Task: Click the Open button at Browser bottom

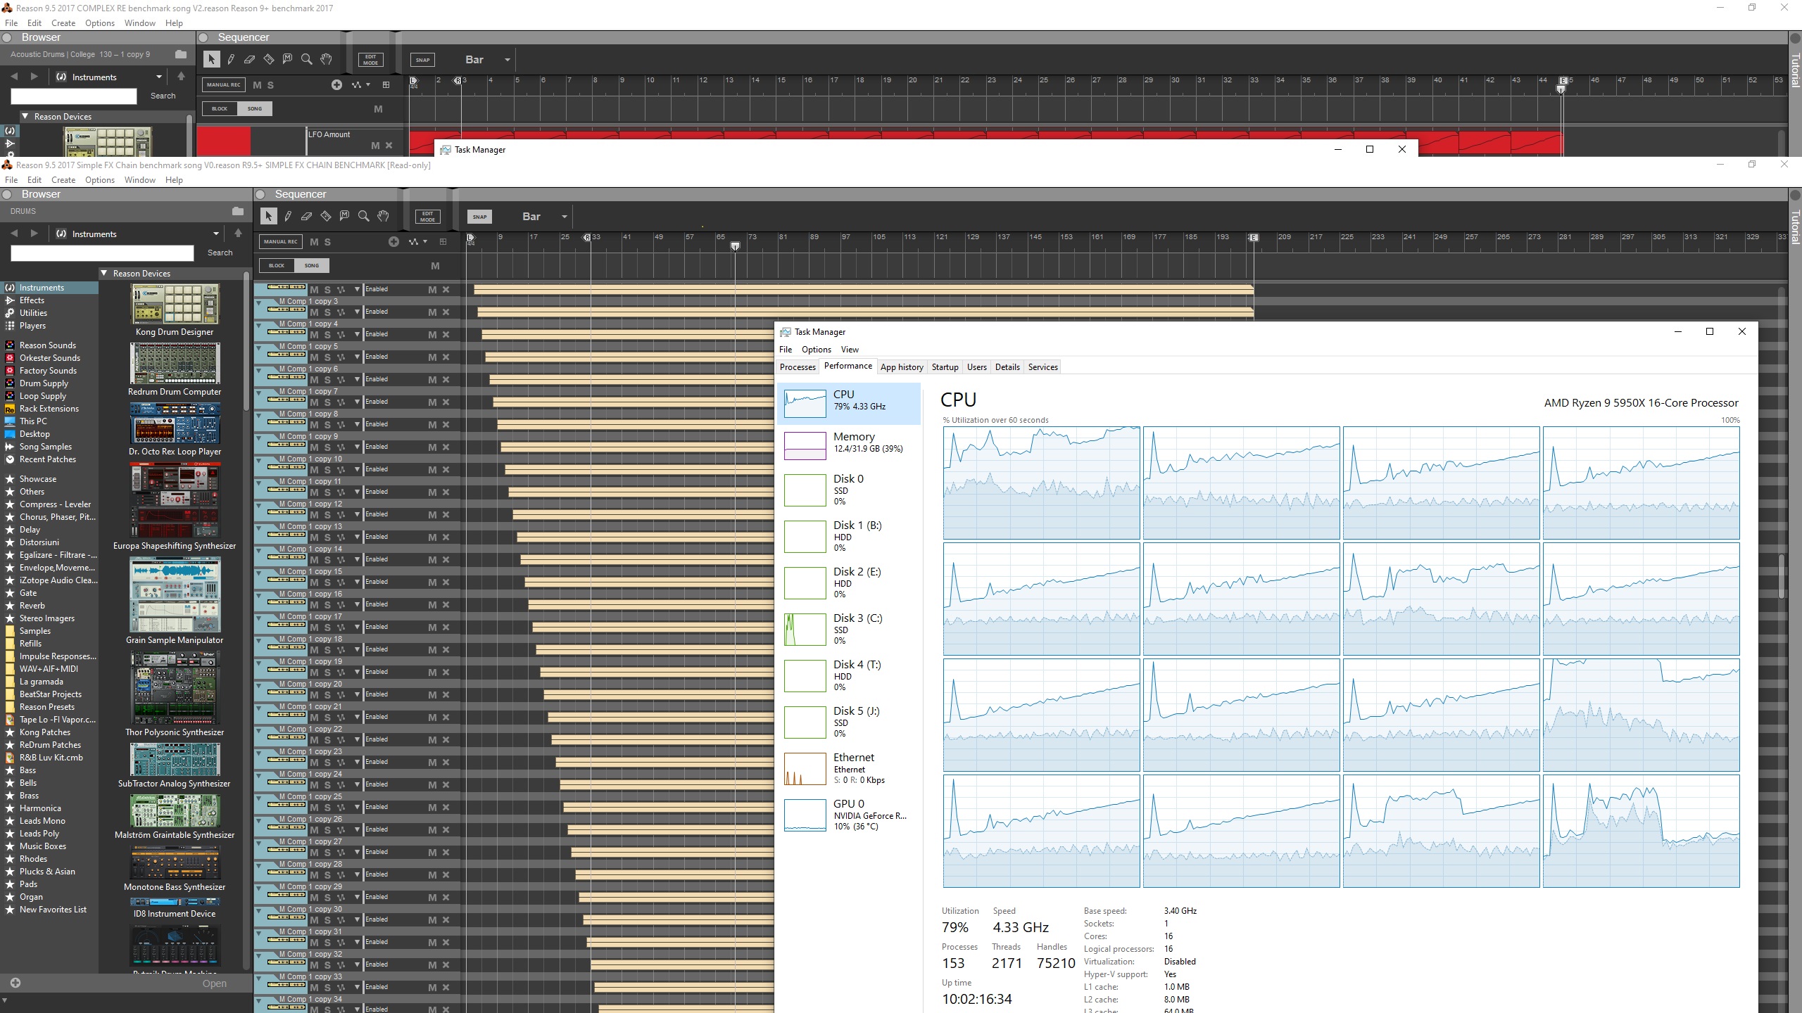Action: (215, 983)
